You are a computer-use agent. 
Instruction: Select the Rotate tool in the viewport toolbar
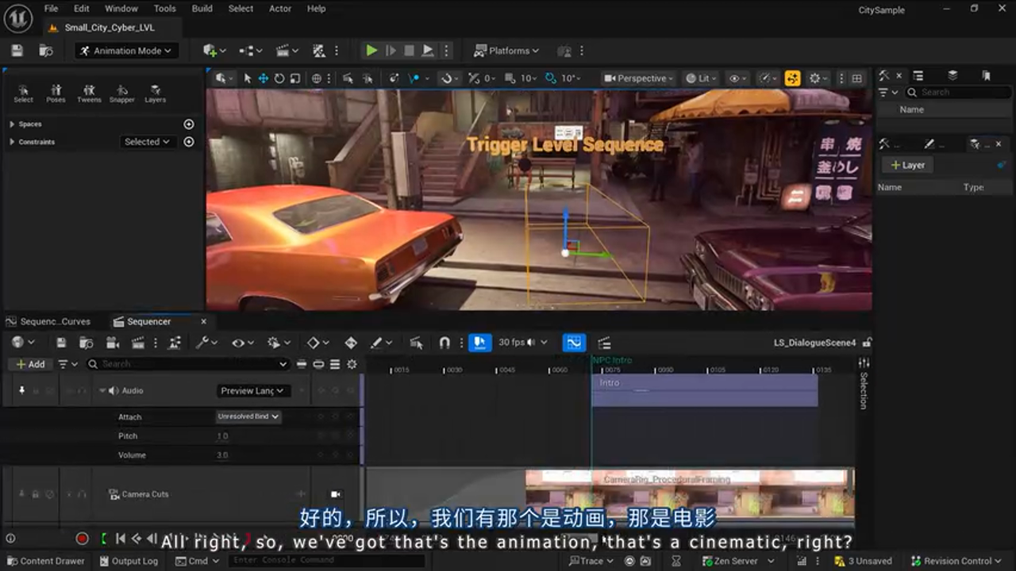(x=279, y=79)
